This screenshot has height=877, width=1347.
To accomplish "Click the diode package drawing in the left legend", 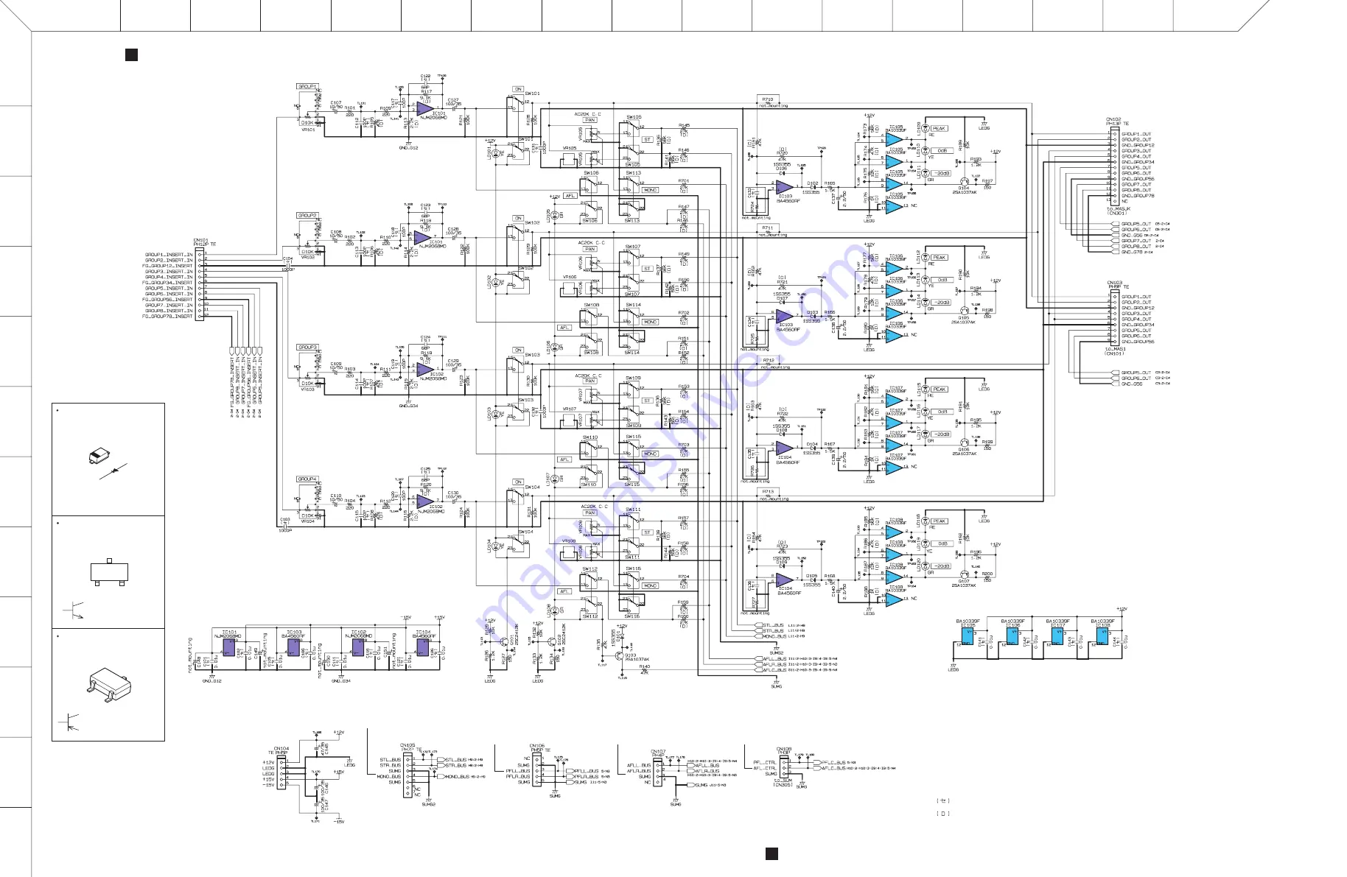I will (x=99, y=457).
